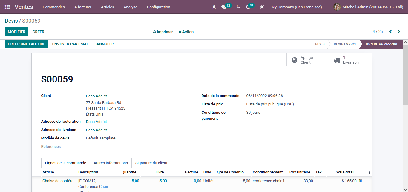Screen dimensions: 408x192
Task: Click the order date 06/11/2022 09:06:36
Action: (x=264, y=96)
